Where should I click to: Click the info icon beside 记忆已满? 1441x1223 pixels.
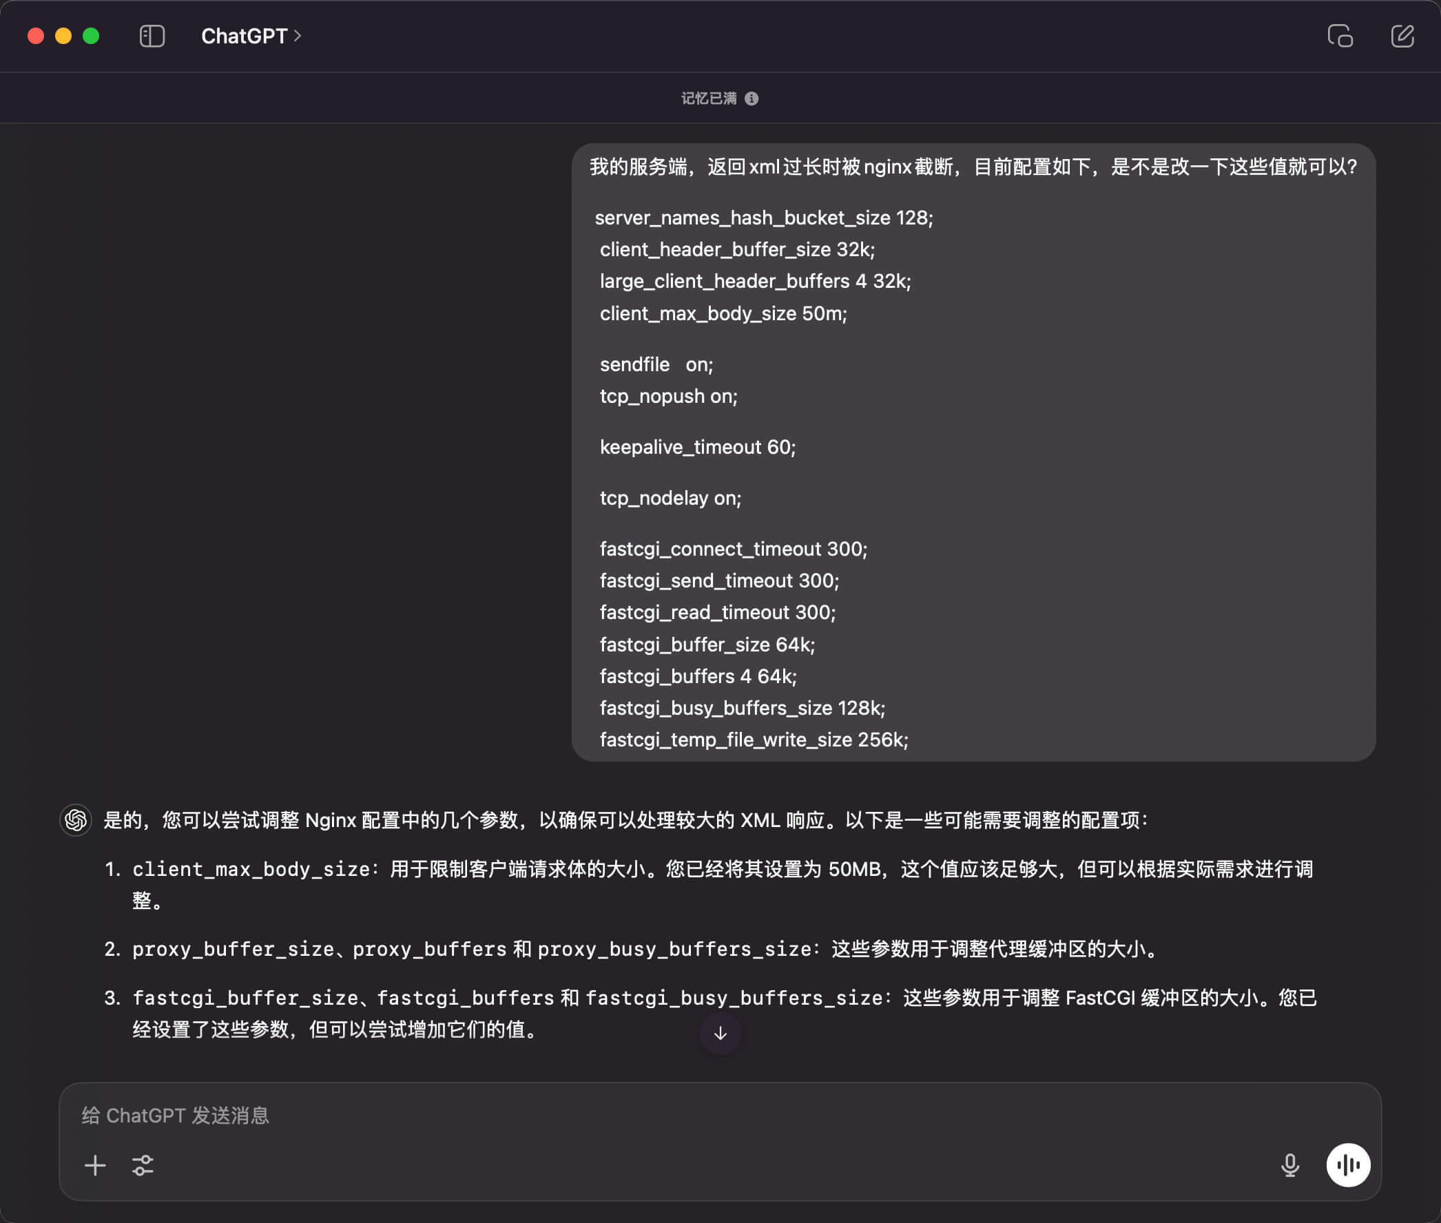coord(751,98)
